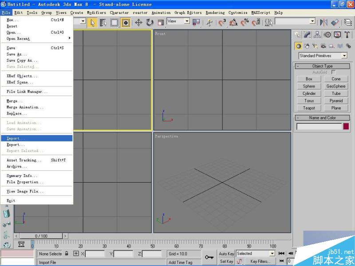Choose Merge in File menu
Viewport: 355px width, 266px height.
(37, 101)
